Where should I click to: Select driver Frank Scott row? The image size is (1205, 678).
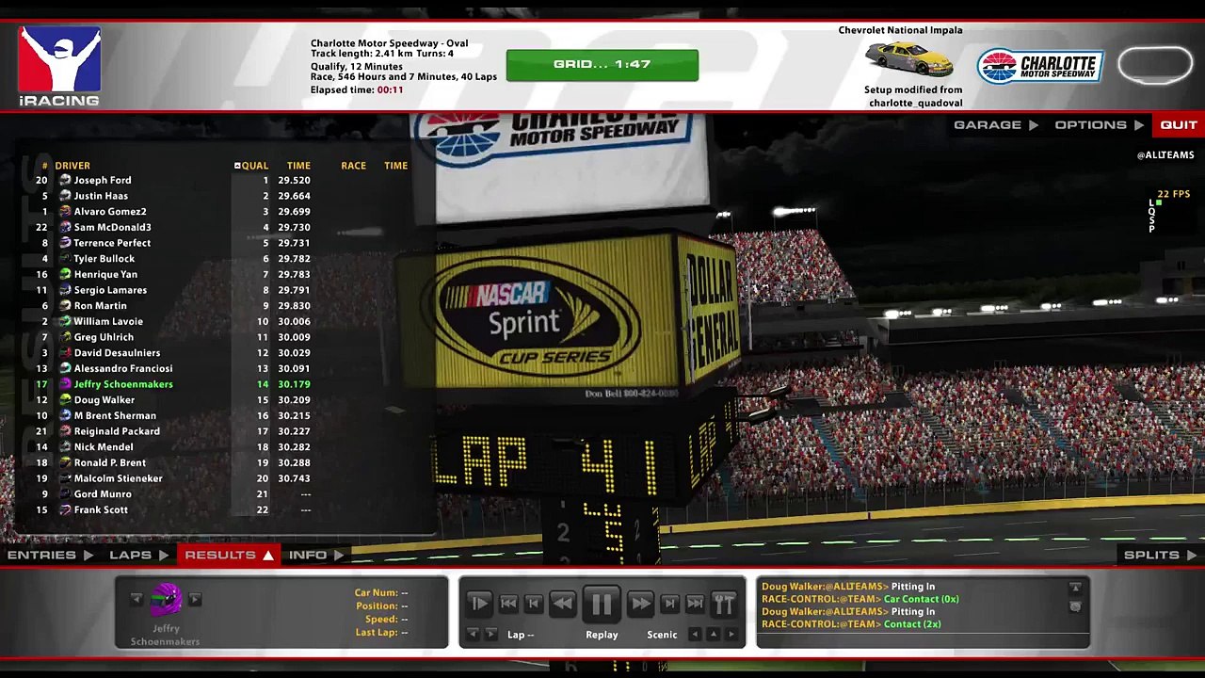(174, 509)
